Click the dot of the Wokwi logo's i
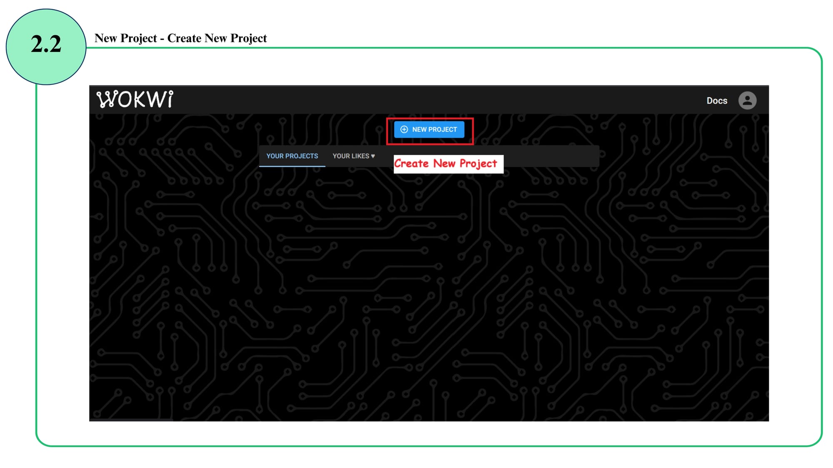 pos(171,92)
